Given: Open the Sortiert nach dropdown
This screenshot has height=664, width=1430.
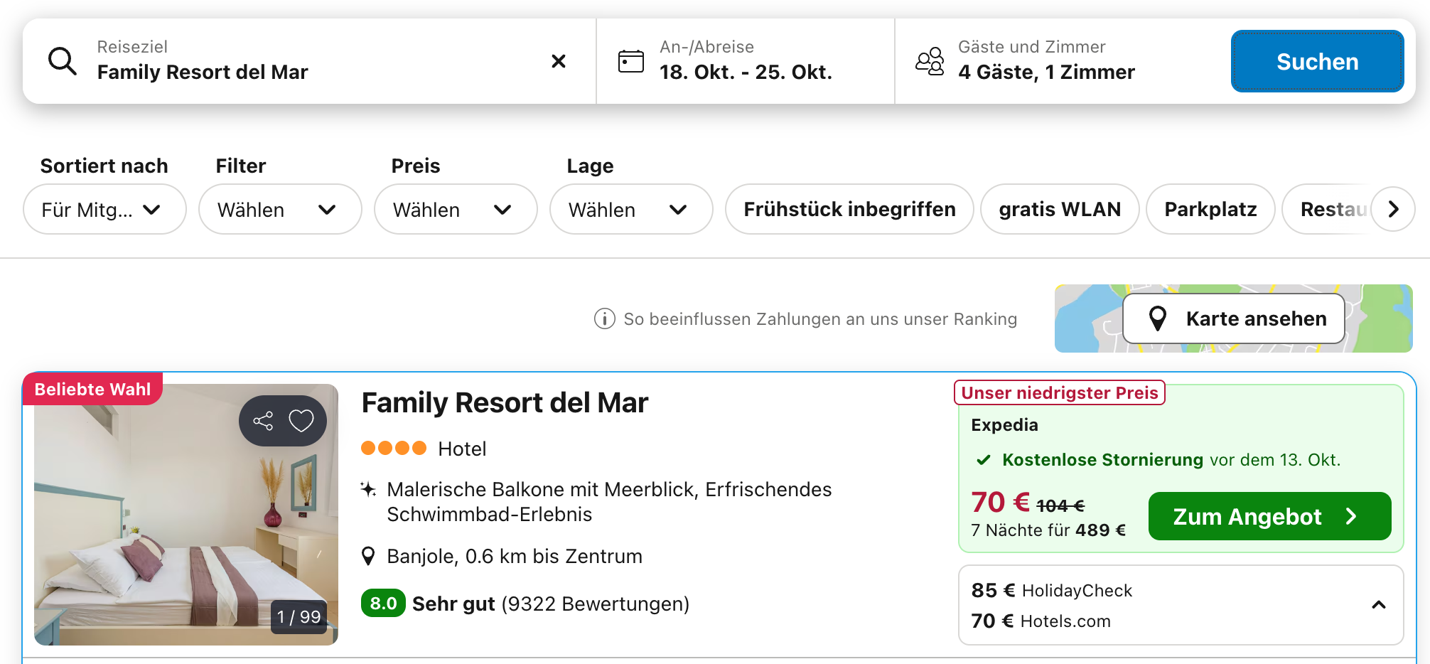Looking at the screenshot, I should (x=104, y=210).
